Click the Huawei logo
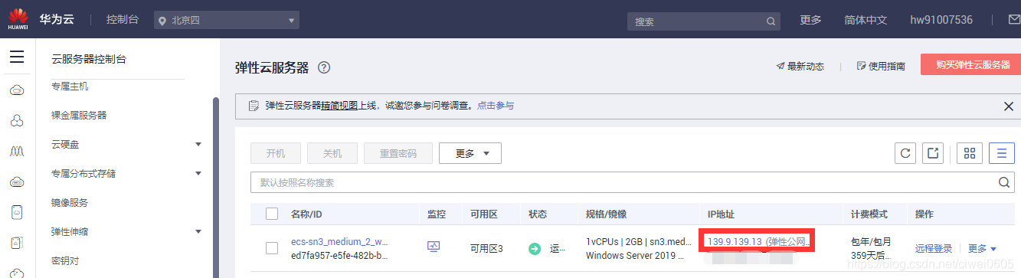 (18, 19)
